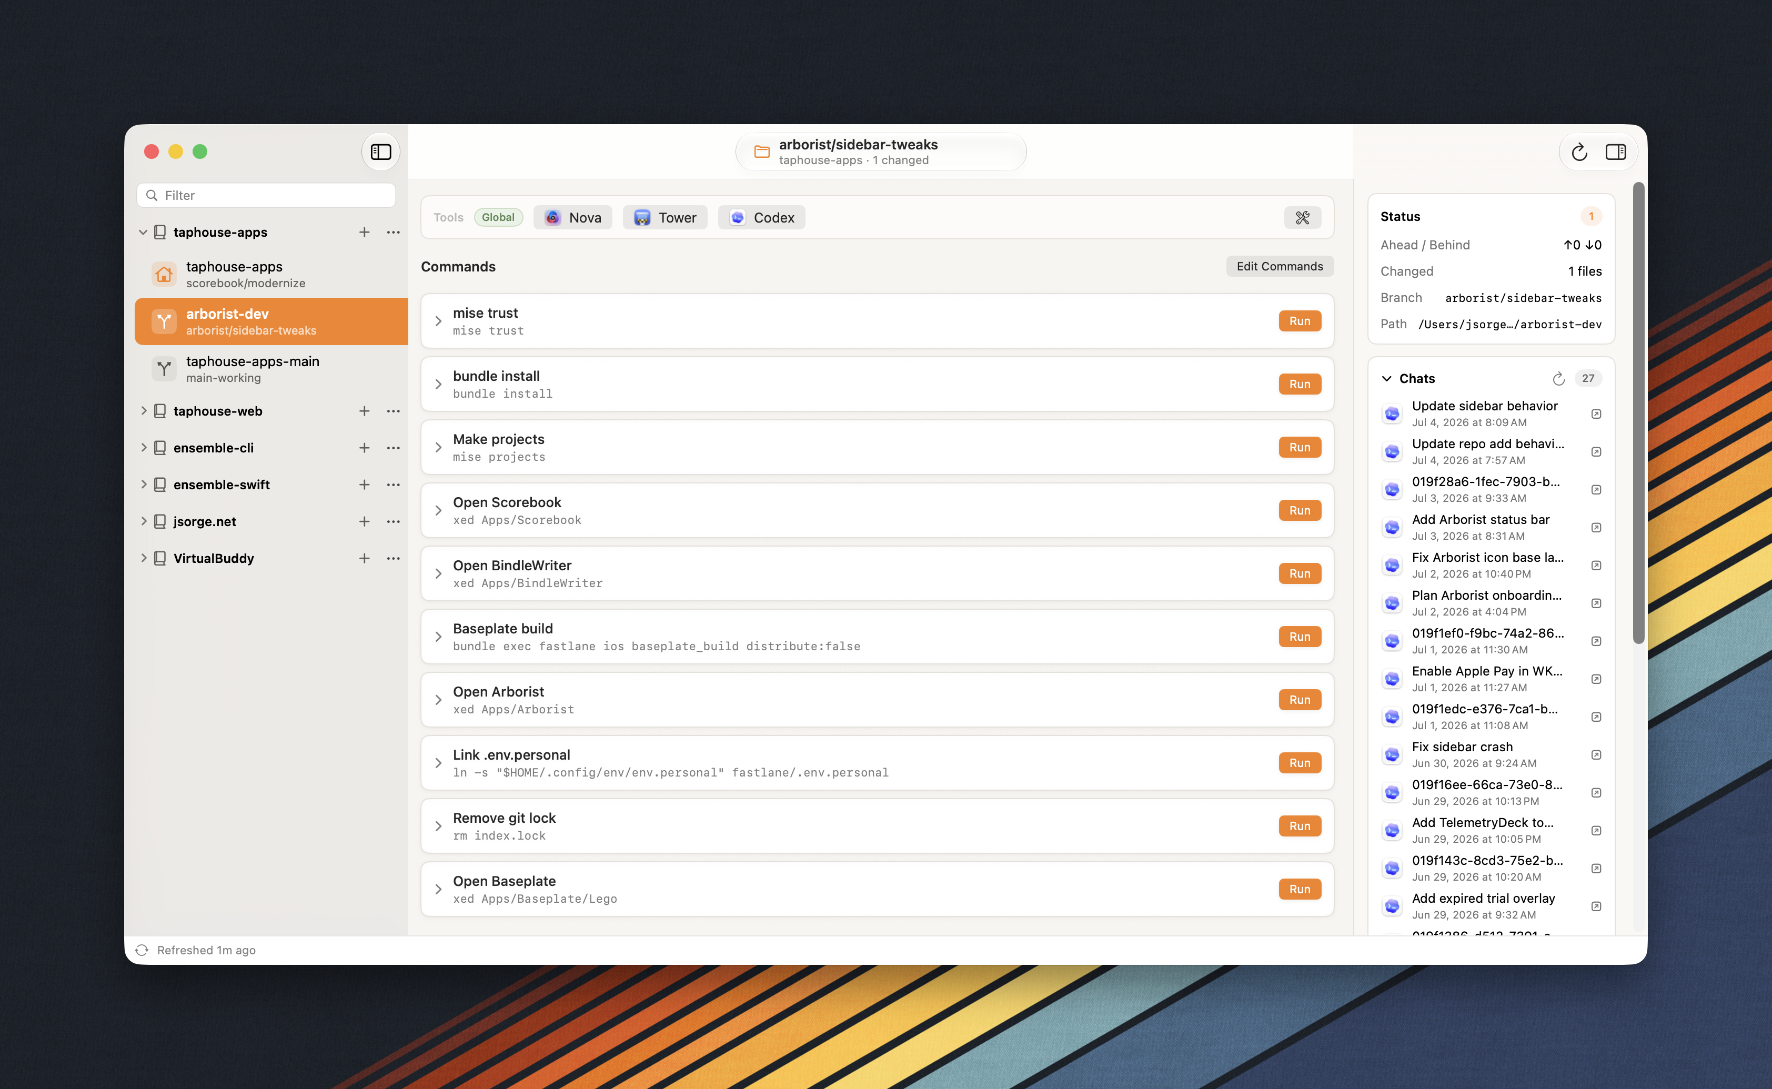Screen dimensions: 1772x1089
Task: Open more options for taphouse-web
Action: [x=394, y=411]
